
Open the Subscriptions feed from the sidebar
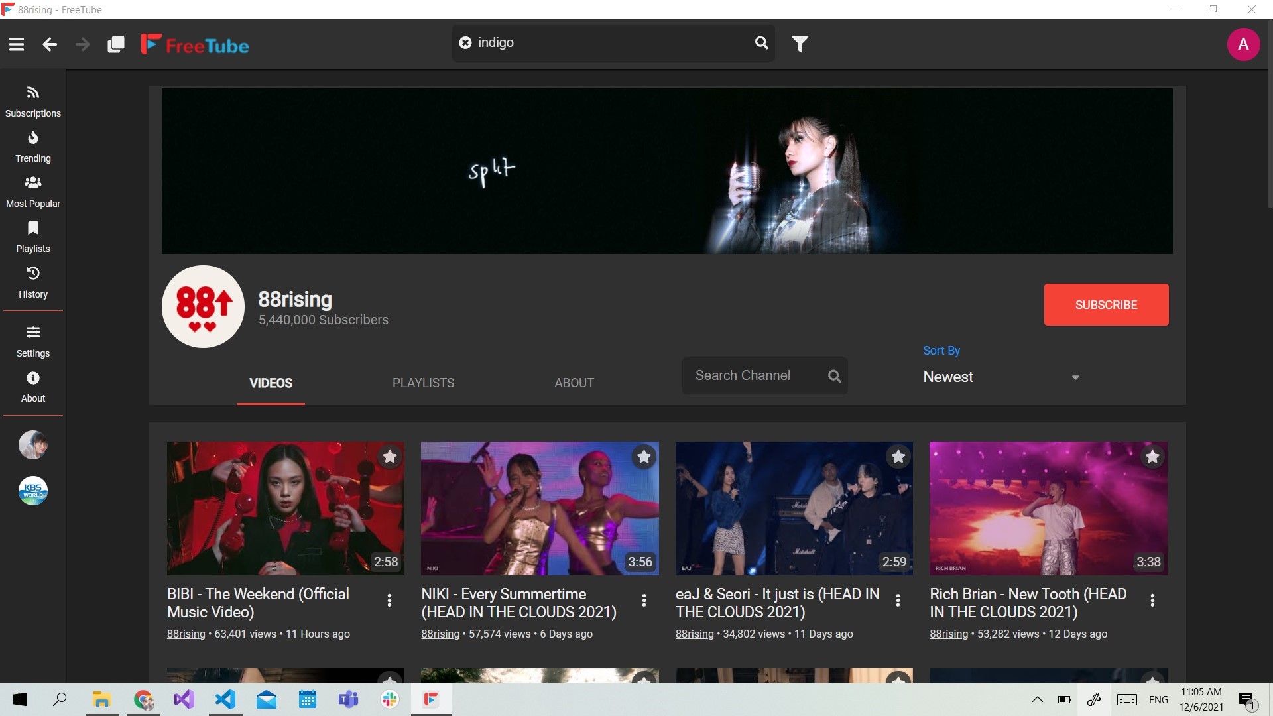tap(32, 101)
